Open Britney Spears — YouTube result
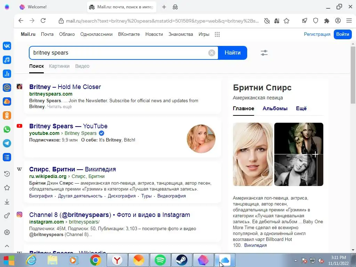 (x=68, y=126)
